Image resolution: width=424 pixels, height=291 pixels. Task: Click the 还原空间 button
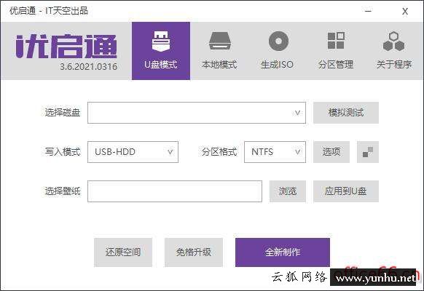click(123, 252)
